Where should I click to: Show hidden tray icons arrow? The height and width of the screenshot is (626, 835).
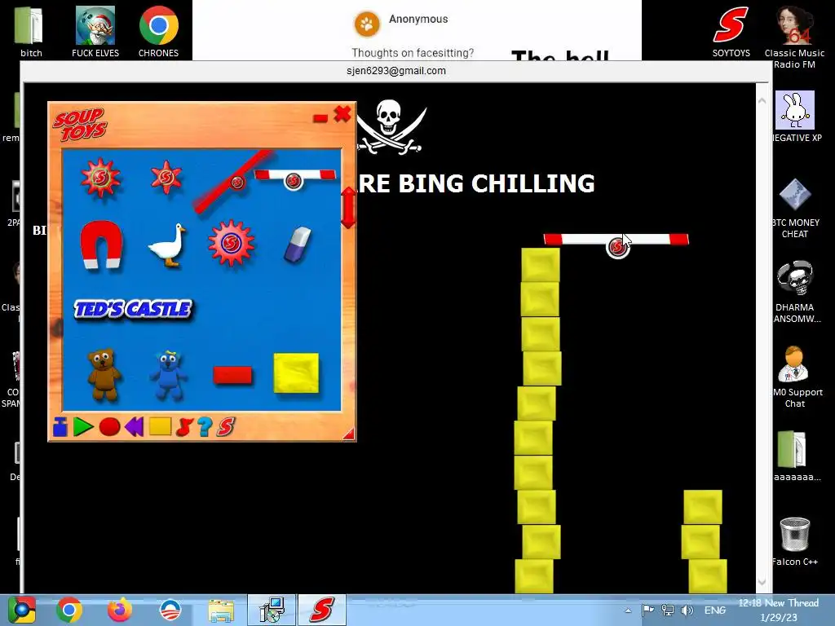click(x=628, y=611)
